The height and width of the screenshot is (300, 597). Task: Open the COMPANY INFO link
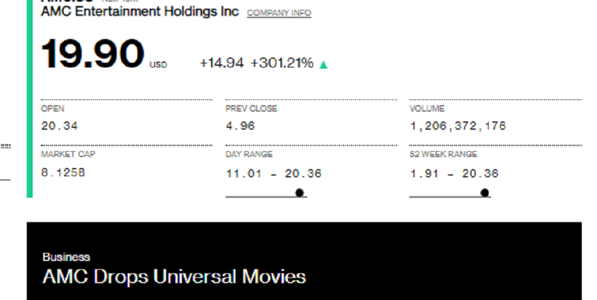(x=279, y=13)
